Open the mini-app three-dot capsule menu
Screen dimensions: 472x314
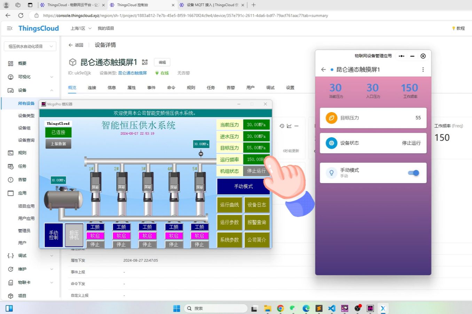[x=401, y=56]
